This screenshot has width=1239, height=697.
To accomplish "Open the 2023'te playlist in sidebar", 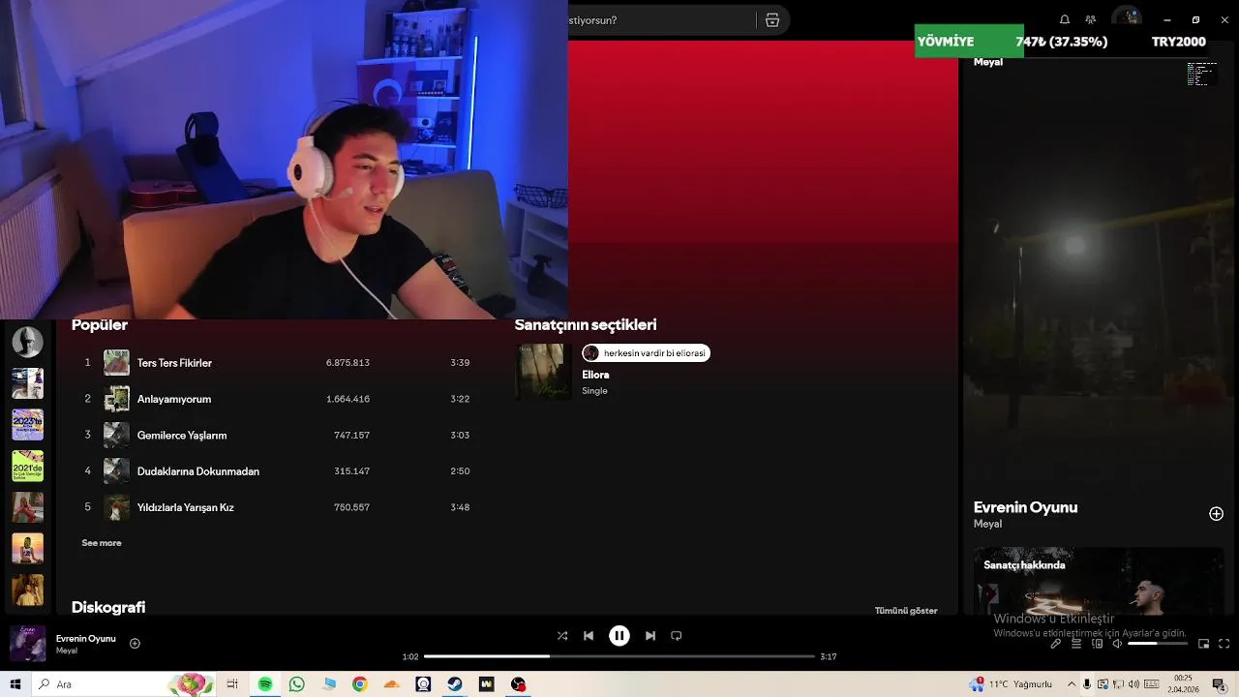I will (27, 425).
